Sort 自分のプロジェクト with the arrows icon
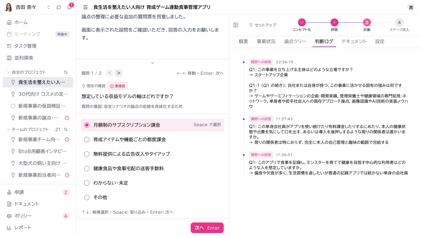Viewport: 421px width, 237px height. [66, 72]
